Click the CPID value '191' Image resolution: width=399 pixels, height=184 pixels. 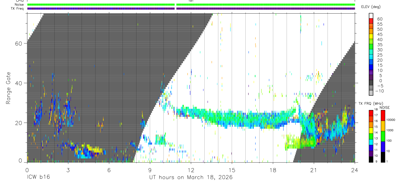191,1
